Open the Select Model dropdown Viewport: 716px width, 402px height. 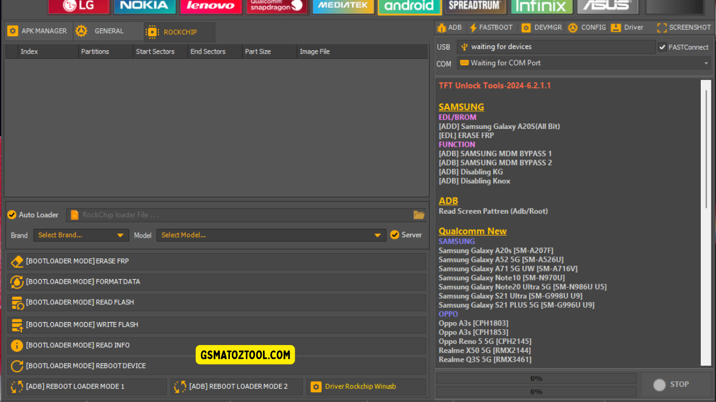coord(271,235)
